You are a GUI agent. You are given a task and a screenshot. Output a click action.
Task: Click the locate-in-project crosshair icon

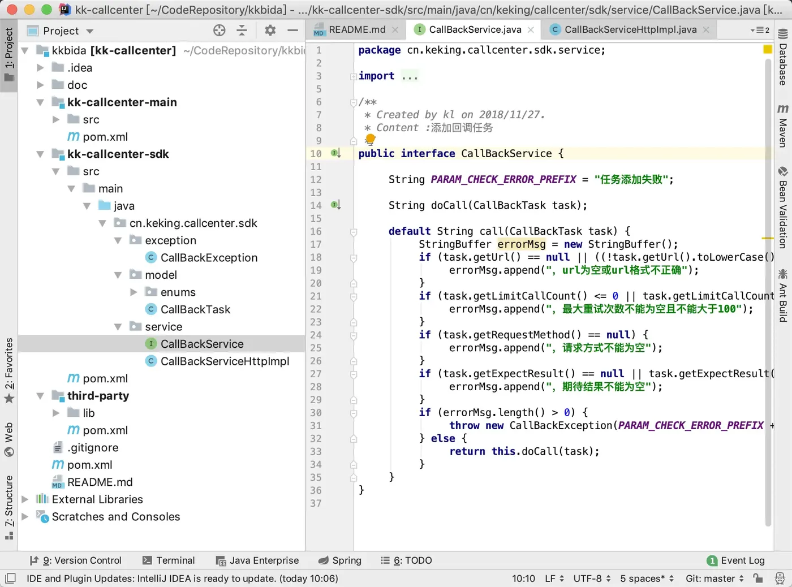click(219, 31)
